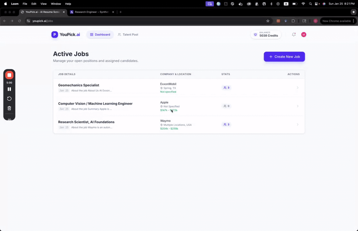The image size is (358, 231).
Task: Select the ExxonMobil company name
Action: pos(168,84)
